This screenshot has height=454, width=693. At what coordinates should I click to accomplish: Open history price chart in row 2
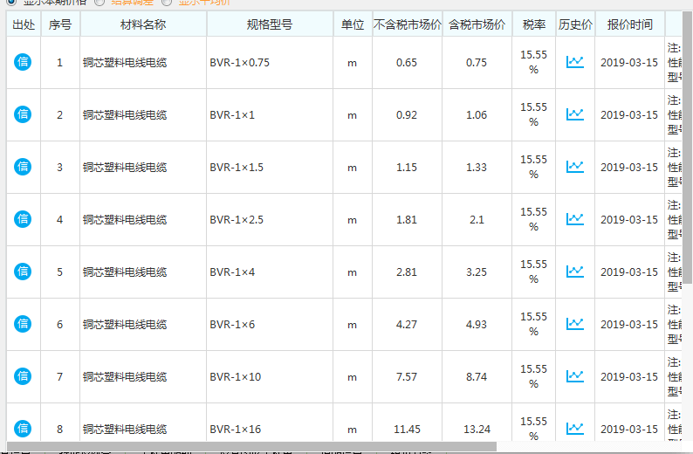pos(575,114)
